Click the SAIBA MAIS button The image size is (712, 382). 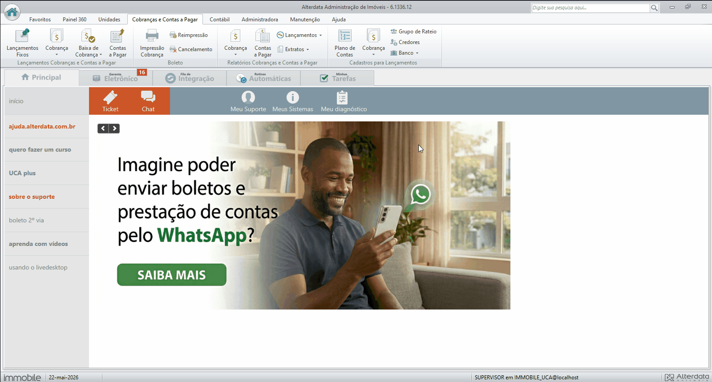[172, 275]
